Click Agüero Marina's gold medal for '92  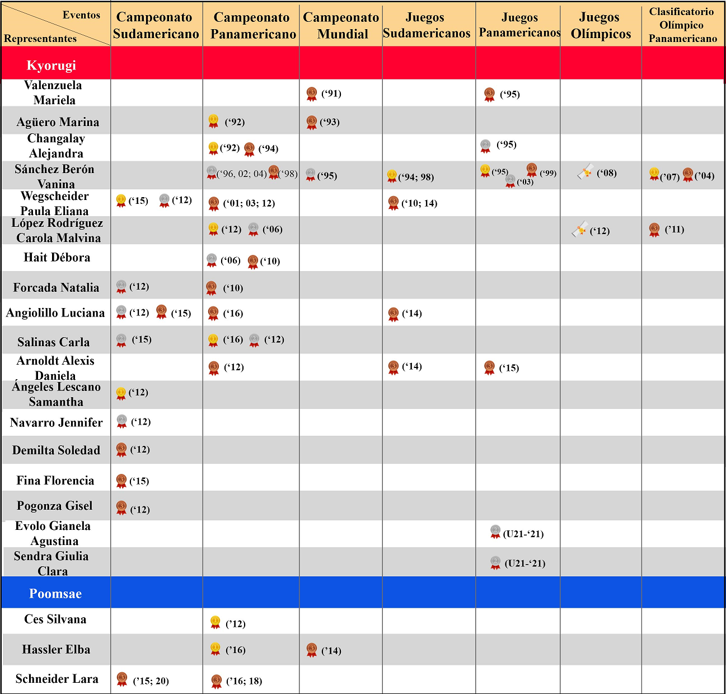(x=213, y=121)
